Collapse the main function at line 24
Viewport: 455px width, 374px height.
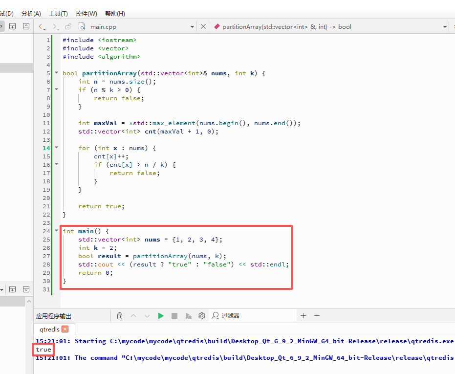click(x=57, y=231)
